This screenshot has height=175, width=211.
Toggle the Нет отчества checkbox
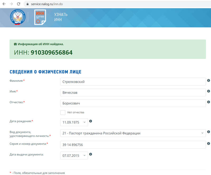point(63,113)
